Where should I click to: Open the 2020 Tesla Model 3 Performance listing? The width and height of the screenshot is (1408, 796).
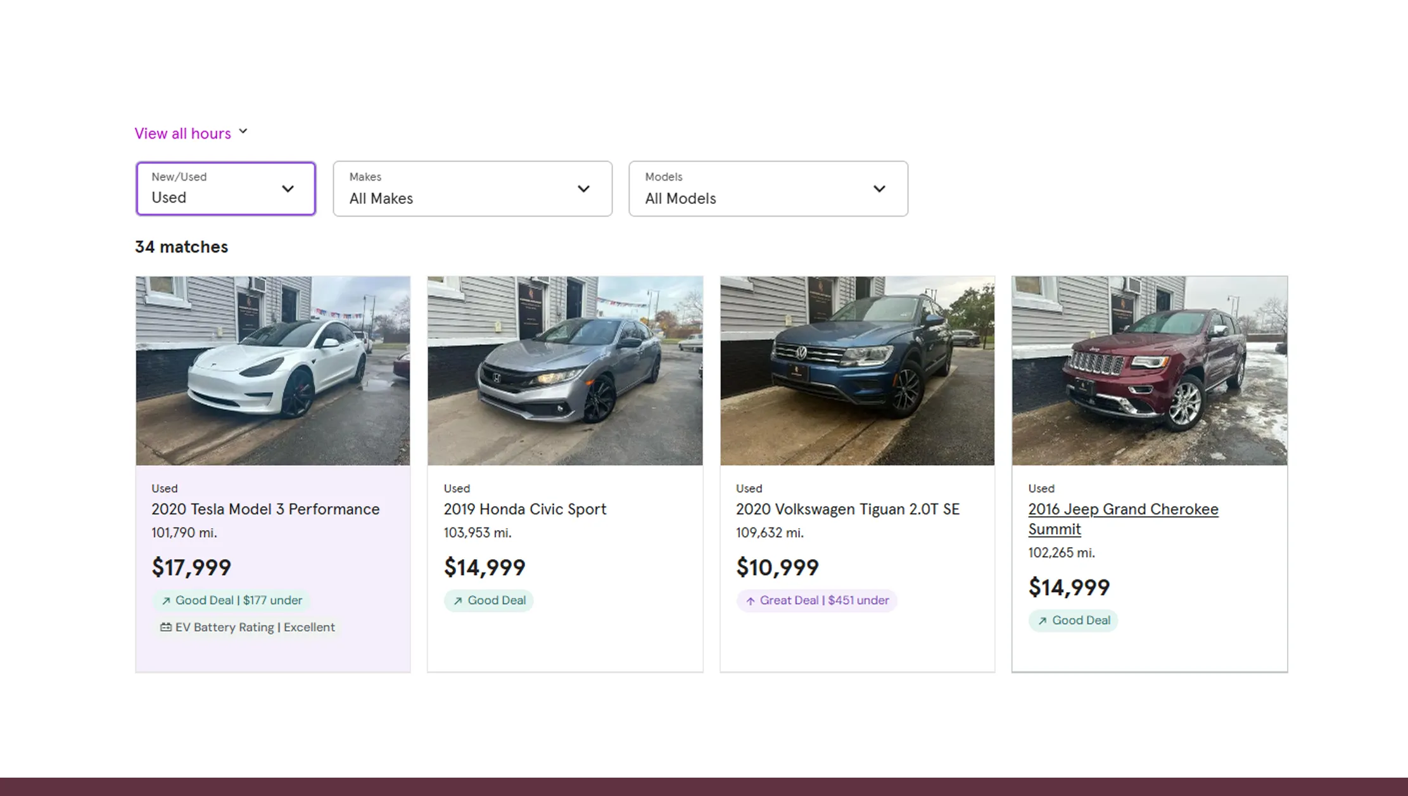(265, 509)
